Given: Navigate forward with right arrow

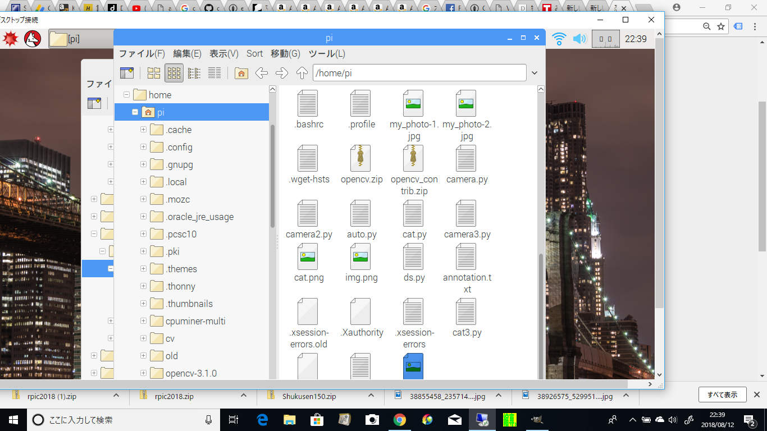Looking at the screenshot, I should pos(281,73).
